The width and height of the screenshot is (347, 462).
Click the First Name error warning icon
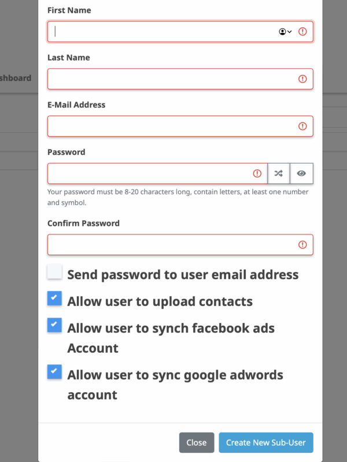point(302,32)
